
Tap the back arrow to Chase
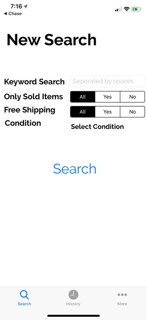click(5, 14)
